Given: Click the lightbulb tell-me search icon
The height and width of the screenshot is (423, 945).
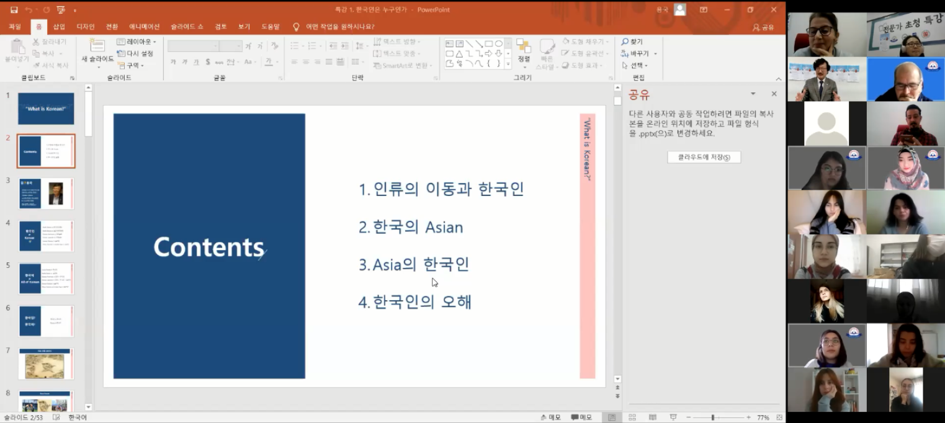Looking at the screenshot, I should pyautogui.click(x=296, y=27).
